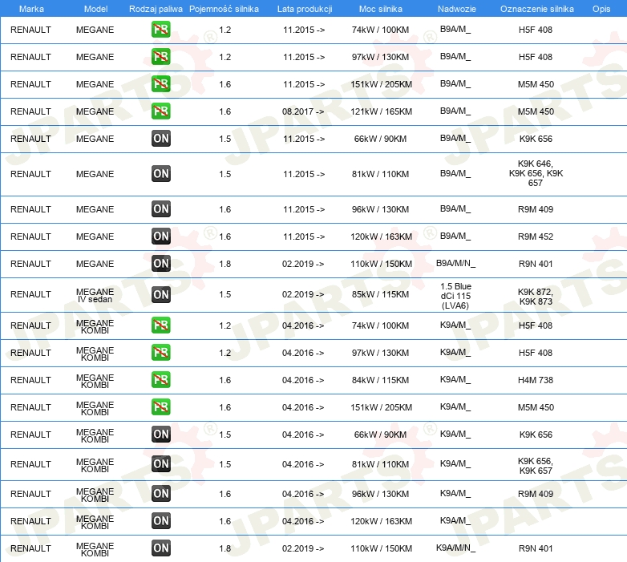Click the ON diesel icon for MEGANE R9M 452 B9A/M_
The height and width of the screenshot is (562, 627).
click(x=160, y=237)
